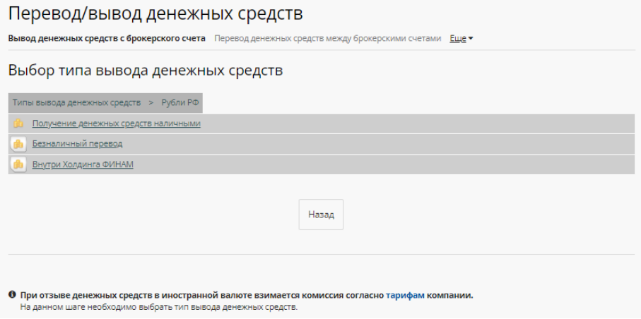The height and width of the screenshot is (319, 641).
Task: Click the info icon near the commission note
Action: point(12,294)
